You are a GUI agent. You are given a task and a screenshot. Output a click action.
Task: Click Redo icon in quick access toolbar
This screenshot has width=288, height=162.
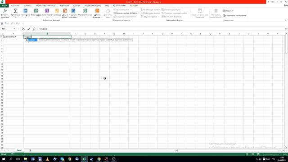(12, 23)
